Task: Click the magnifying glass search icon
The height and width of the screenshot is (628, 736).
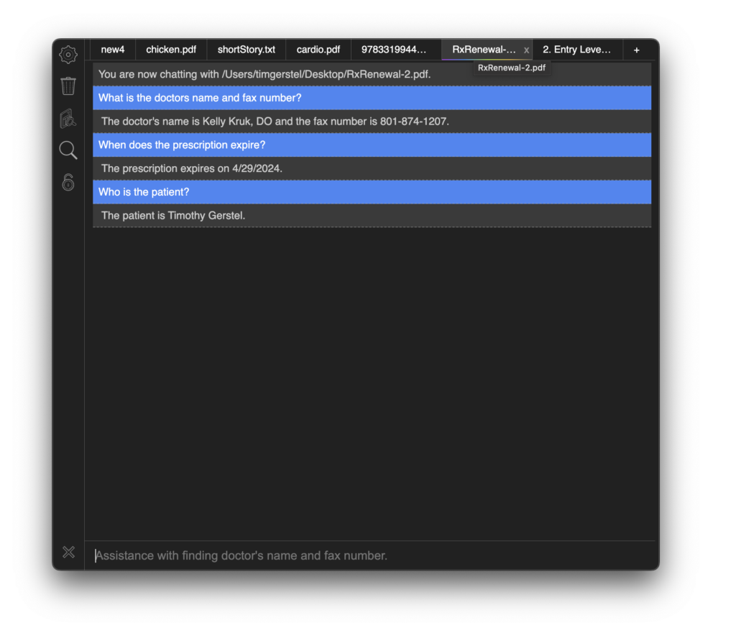Action: click(x=68, y=150)
